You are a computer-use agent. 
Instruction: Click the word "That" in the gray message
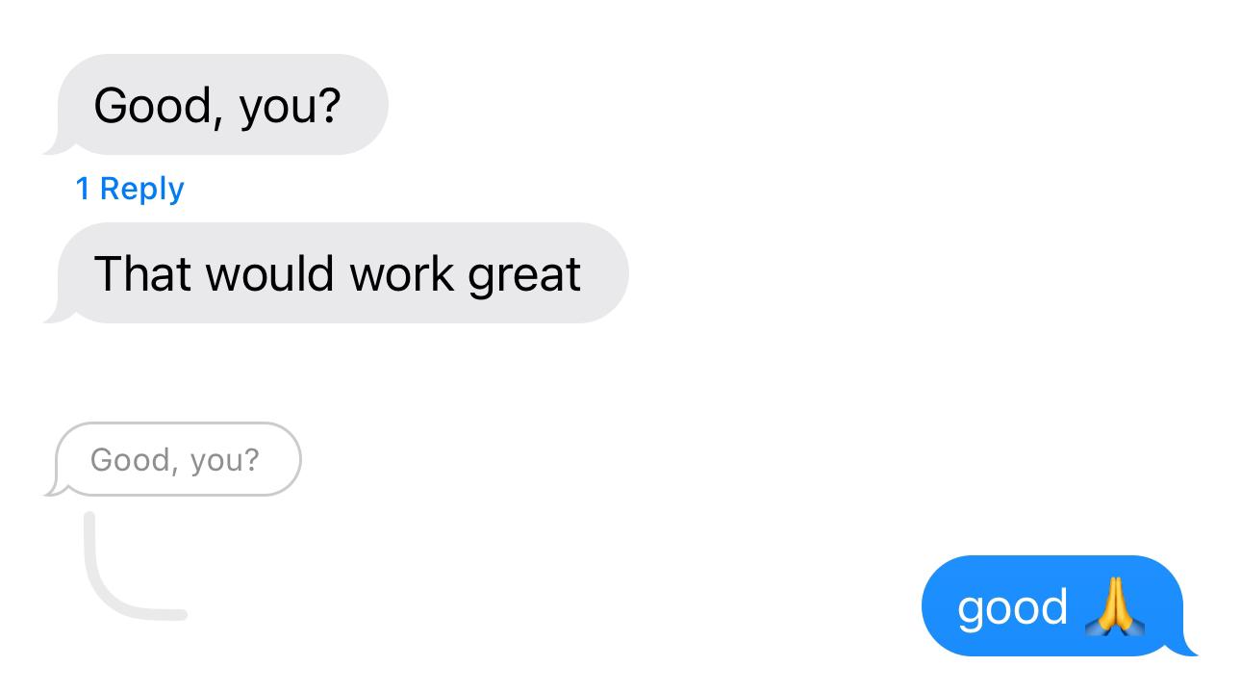pyautogui.click(x=142, y=273)
